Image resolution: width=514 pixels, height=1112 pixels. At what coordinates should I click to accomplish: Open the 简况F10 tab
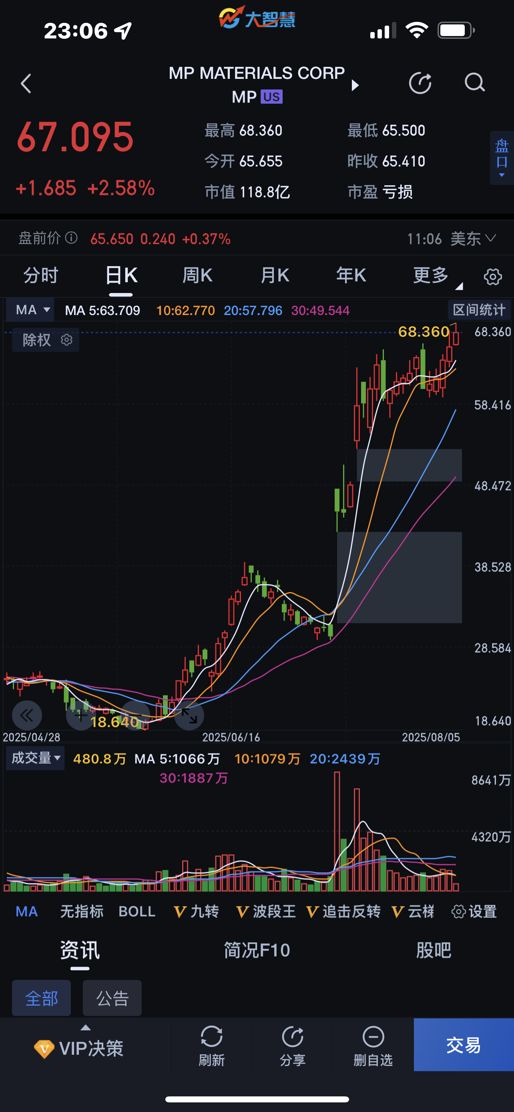[x=257, y=950]
